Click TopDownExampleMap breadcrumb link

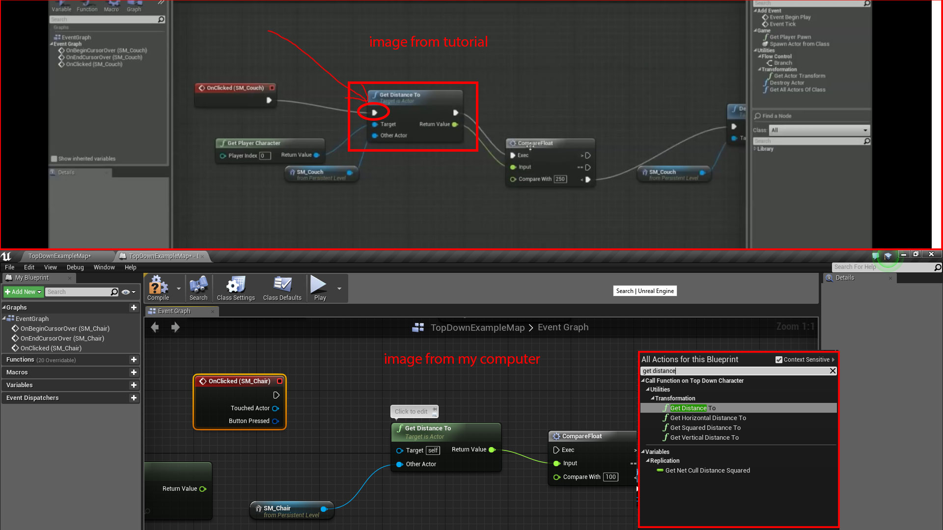[477, 327]
